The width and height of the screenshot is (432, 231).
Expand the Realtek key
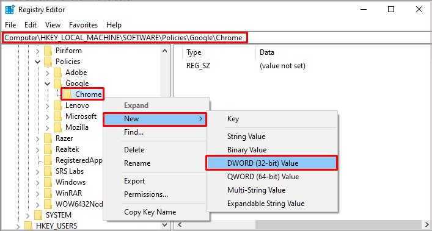pos(38,150)
